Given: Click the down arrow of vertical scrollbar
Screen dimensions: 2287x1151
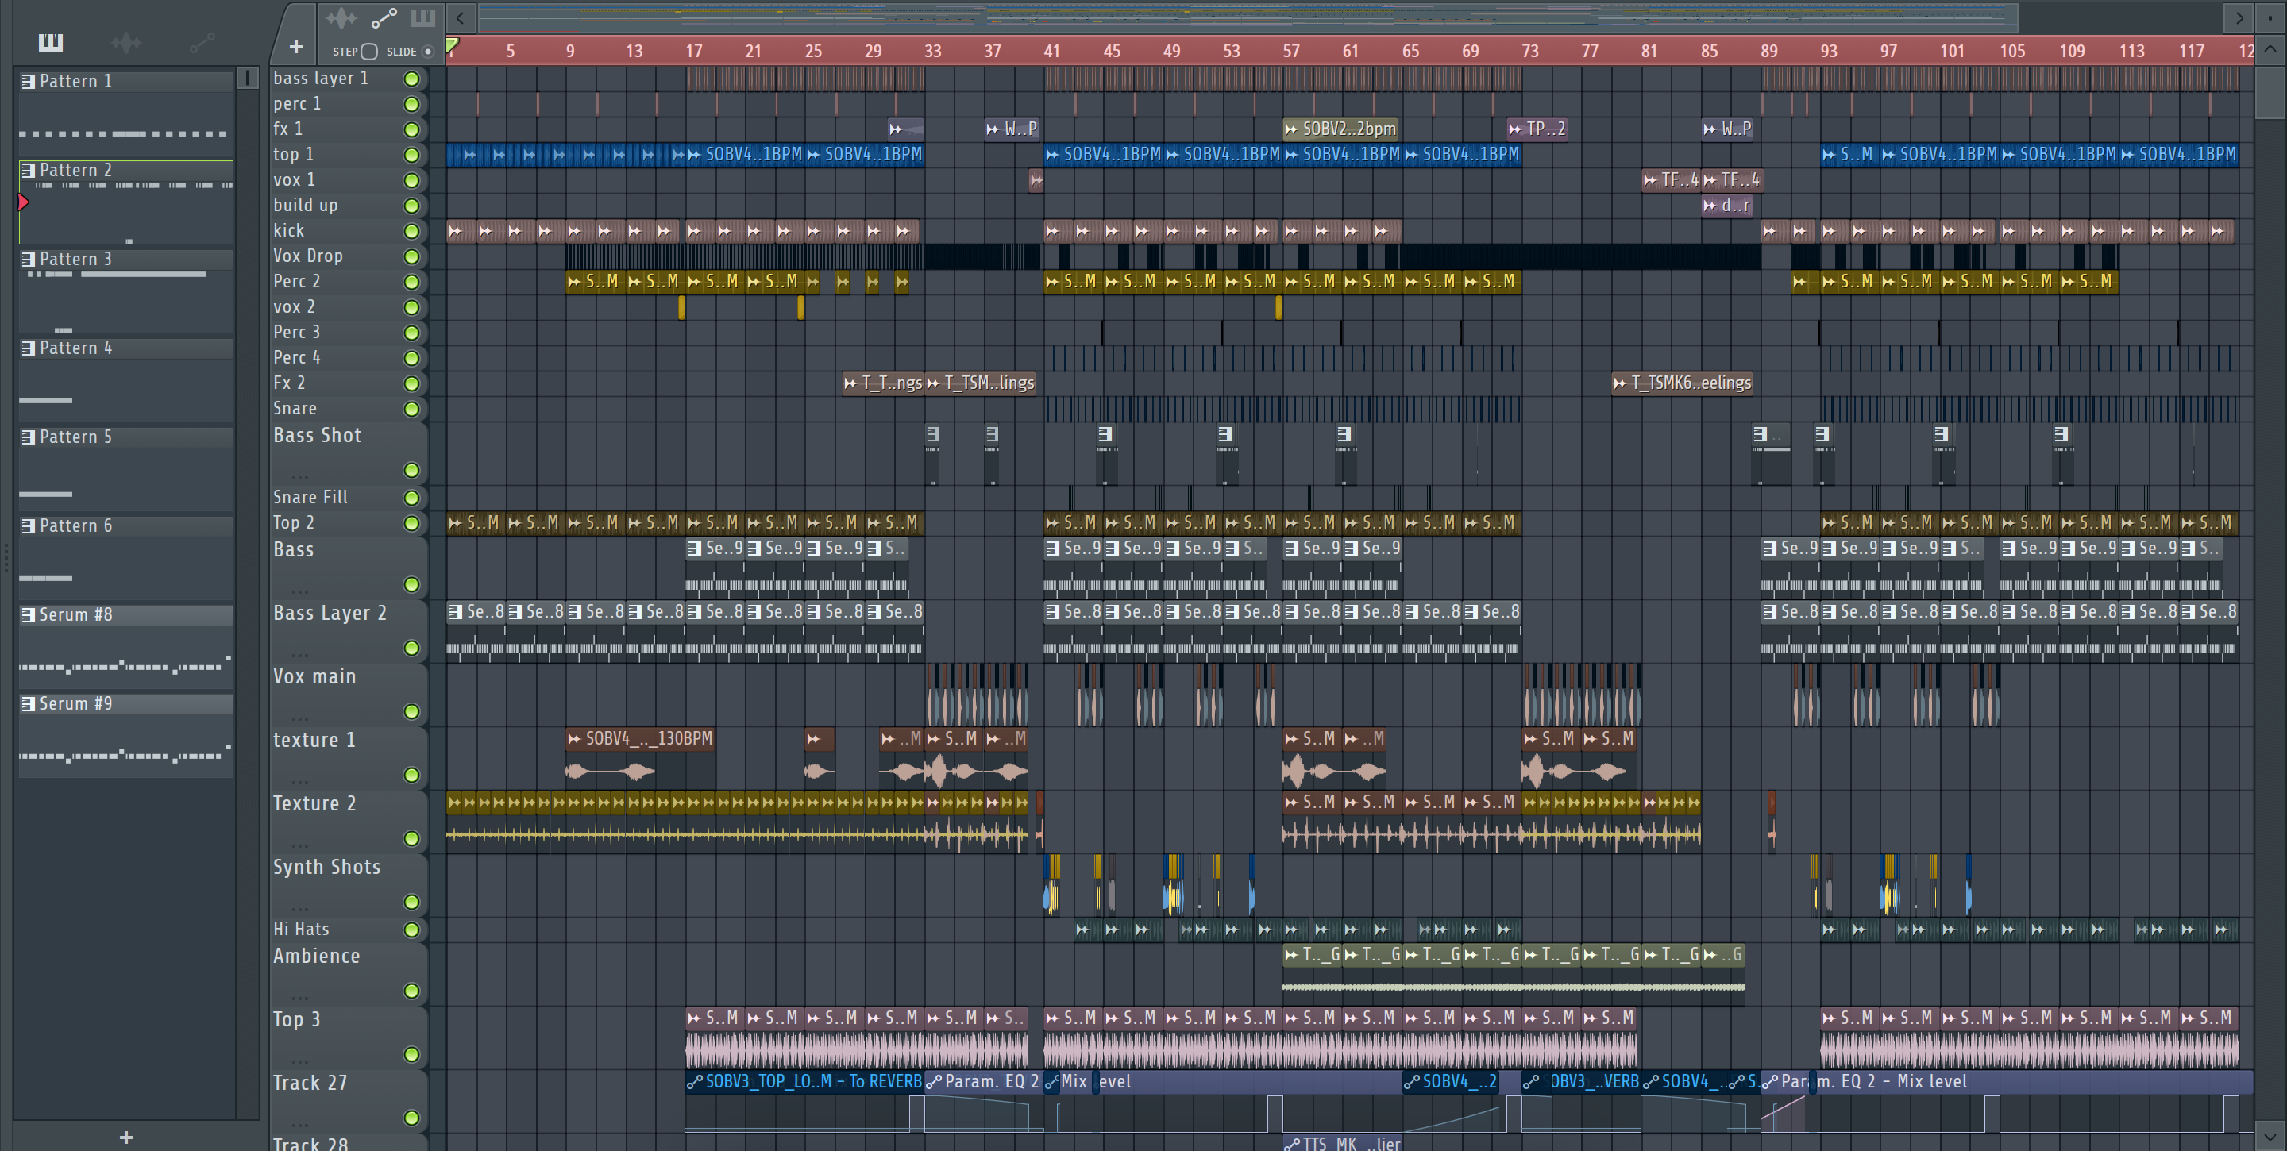Looking at the screenshot, I should (2270, 1135).
